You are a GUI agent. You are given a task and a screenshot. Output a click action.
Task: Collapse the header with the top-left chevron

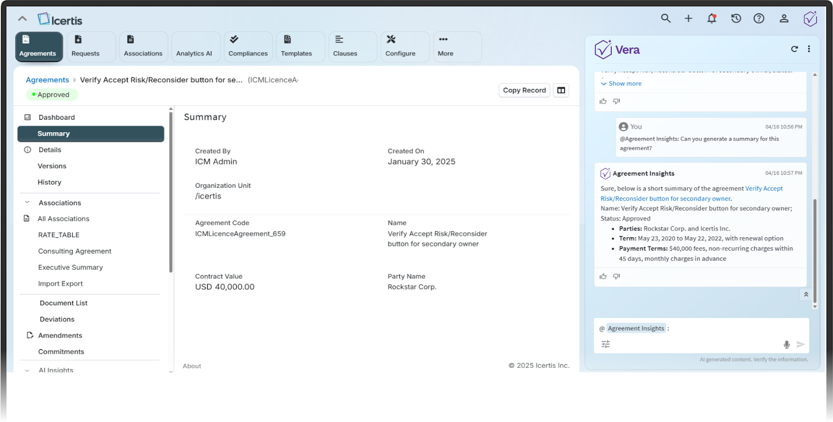22,19
